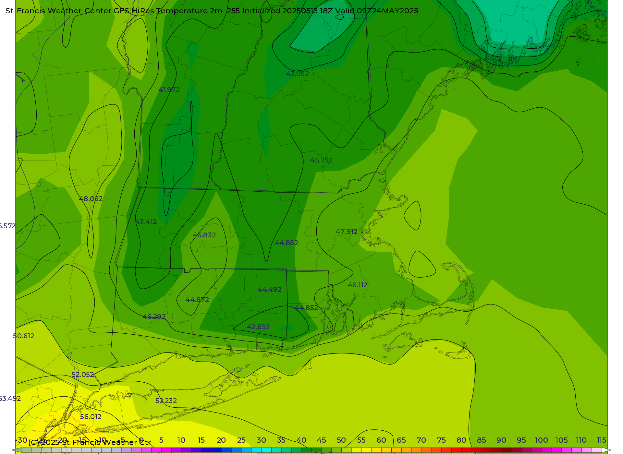Click the 45.752 temperature label
623x454 pixels.
321,160
